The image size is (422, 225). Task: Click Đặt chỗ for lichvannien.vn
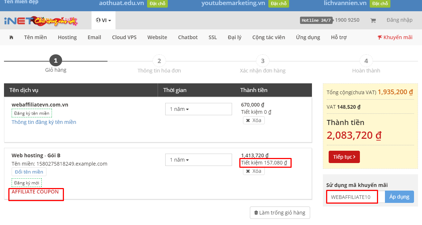tap(380, 4)
